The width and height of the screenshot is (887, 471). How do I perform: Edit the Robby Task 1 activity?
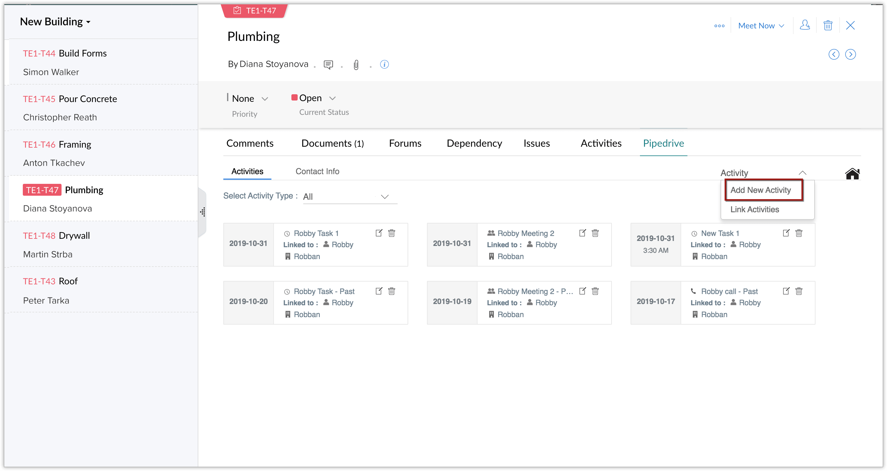379,233
